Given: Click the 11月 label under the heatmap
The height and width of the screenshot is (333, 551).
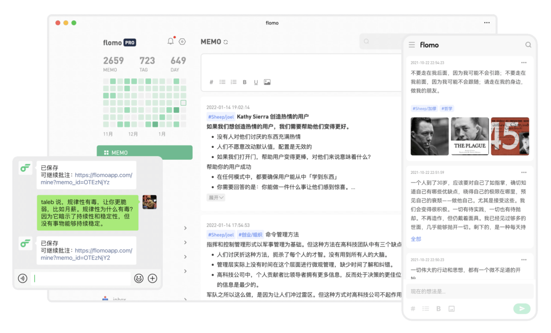Looking at the screenshot, I should (x=108, y=134).
